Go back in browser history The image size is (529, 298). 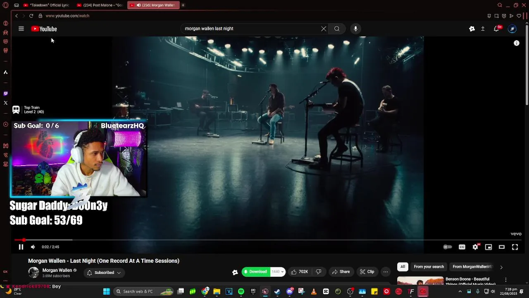(17, 16)
